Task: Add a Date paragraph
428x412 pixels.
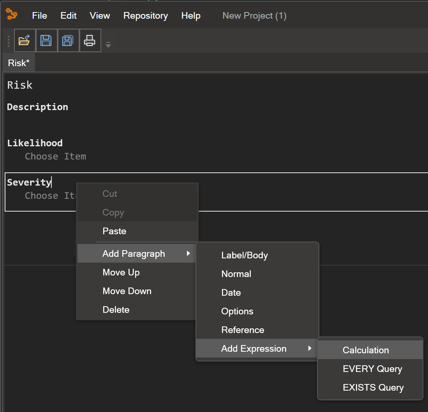Action: click(x=257, y=293)
